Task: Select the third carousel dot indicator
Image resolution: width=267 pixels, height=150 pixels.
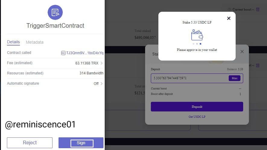Action: click(x=200, y=44)
